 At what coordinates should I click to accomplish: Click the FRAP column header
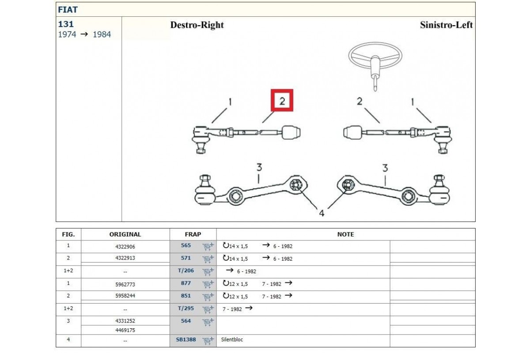pos(193,234)
